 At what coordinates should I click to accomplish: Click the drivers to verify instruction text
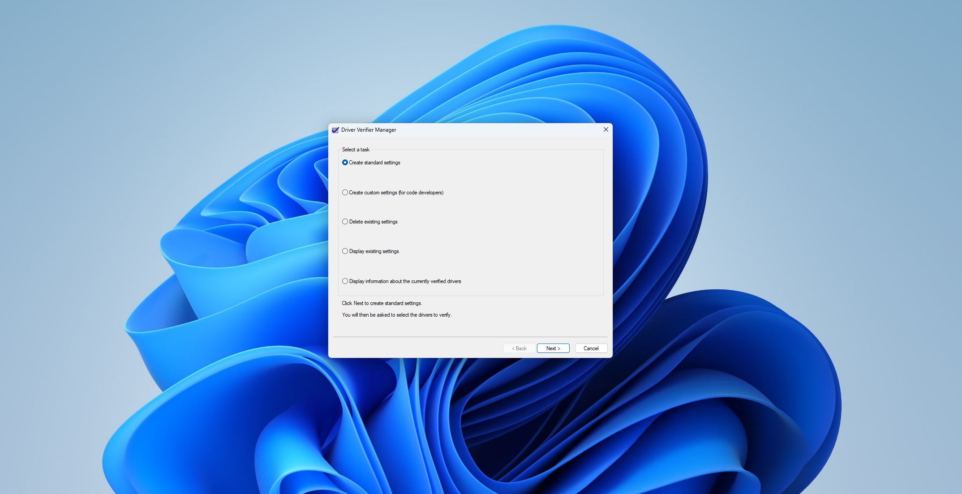click(397, 315)
